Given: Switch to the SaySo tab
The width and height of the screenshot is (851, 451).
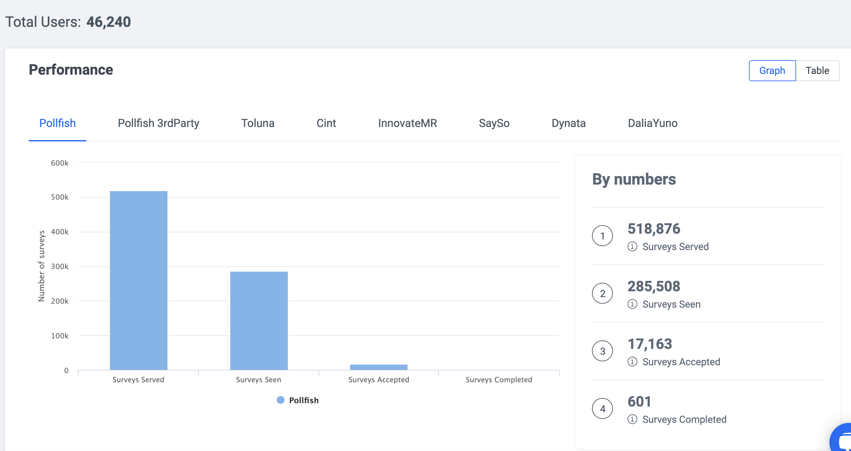Looking at the screenshot, I should point(494,123).
